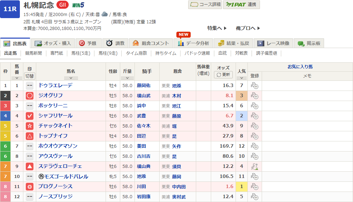
Task: Click the favorite-register icon for ドゥラエレーデ
Action: point(254,86)
